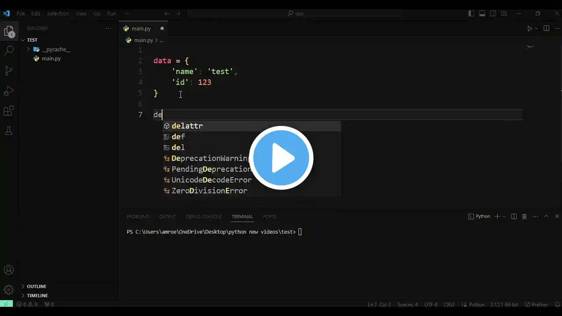Select file encoding UTF-8
562x316 pixels.
[x=431, y=304]
